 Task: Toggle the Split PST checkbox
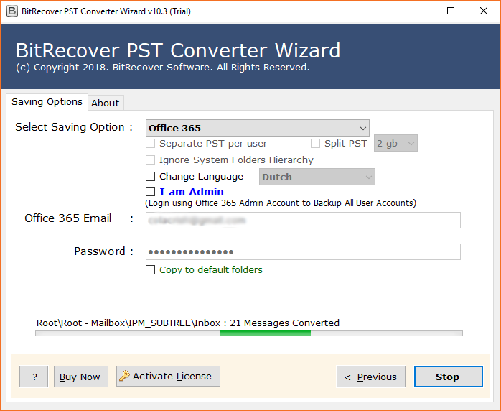pyautogui.click(x=315, y=143)
